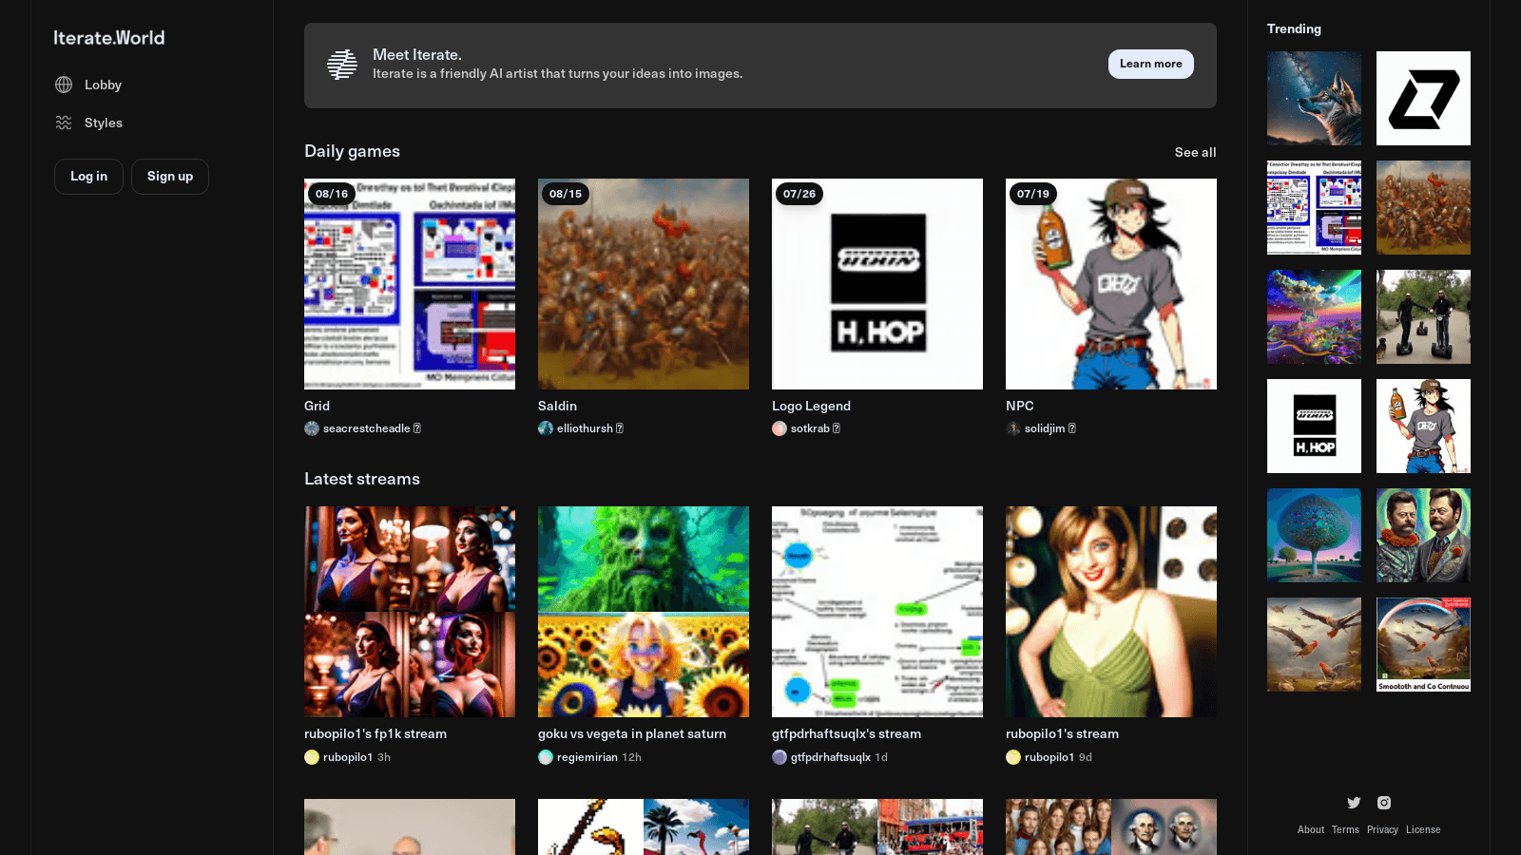Click the gtfpdrhaftsuqlx avatar icon

click(780, 757)
